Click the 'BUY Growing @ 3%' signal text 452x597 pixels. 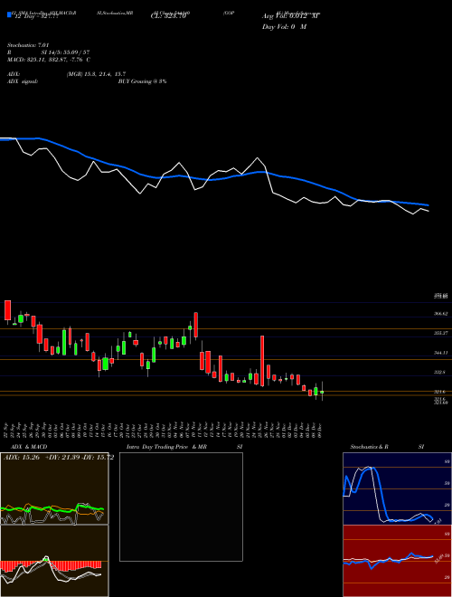coord(142,81)
